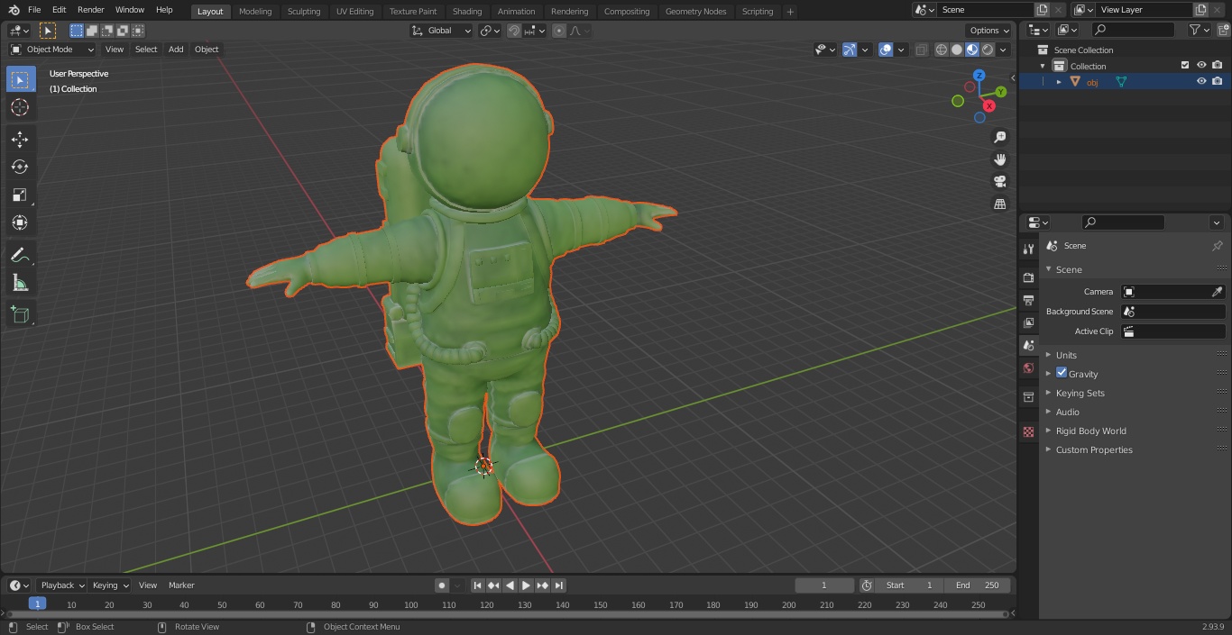The width and height of the screenshot is (1232, 635).
Task: Hide Collection using its eye icon
Action: pos(1201,66)
